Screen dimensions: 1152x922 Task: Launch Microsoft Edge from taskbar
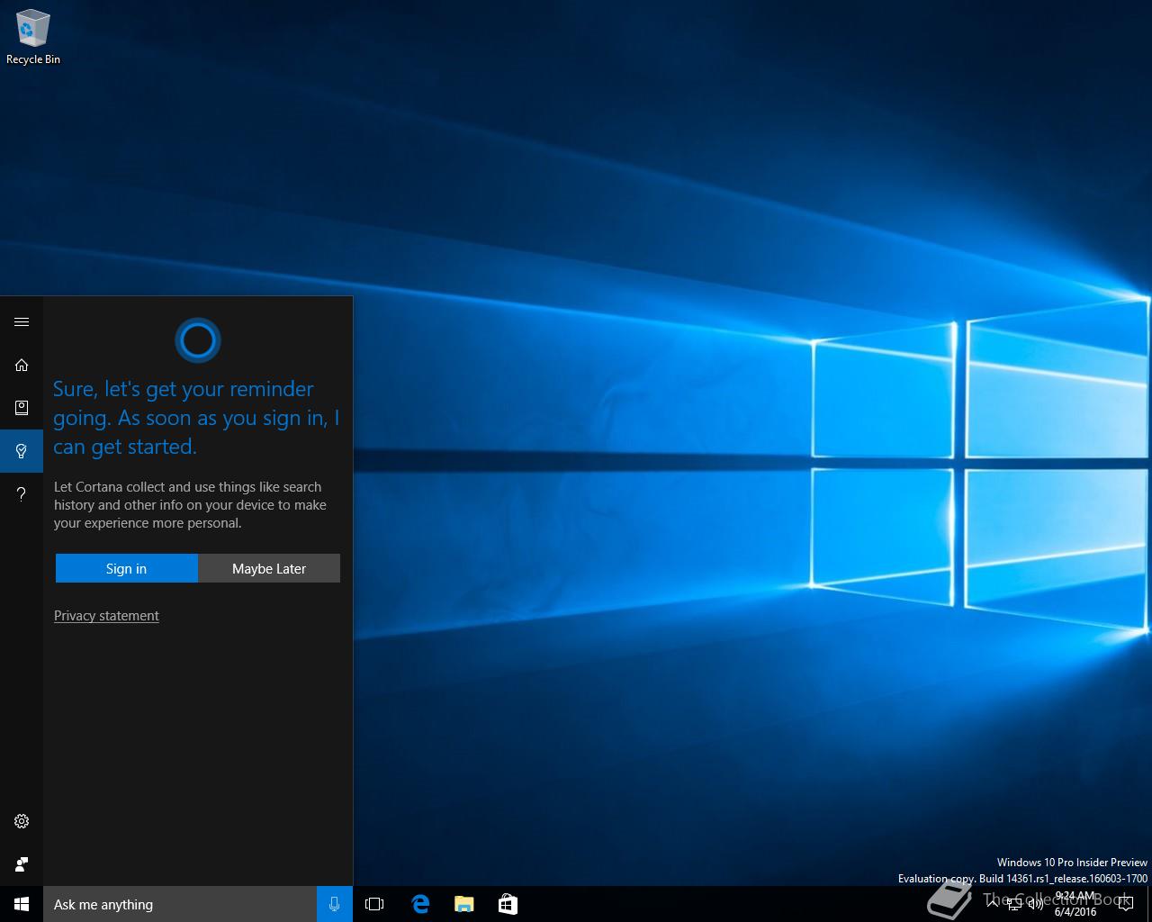point(419,904)
